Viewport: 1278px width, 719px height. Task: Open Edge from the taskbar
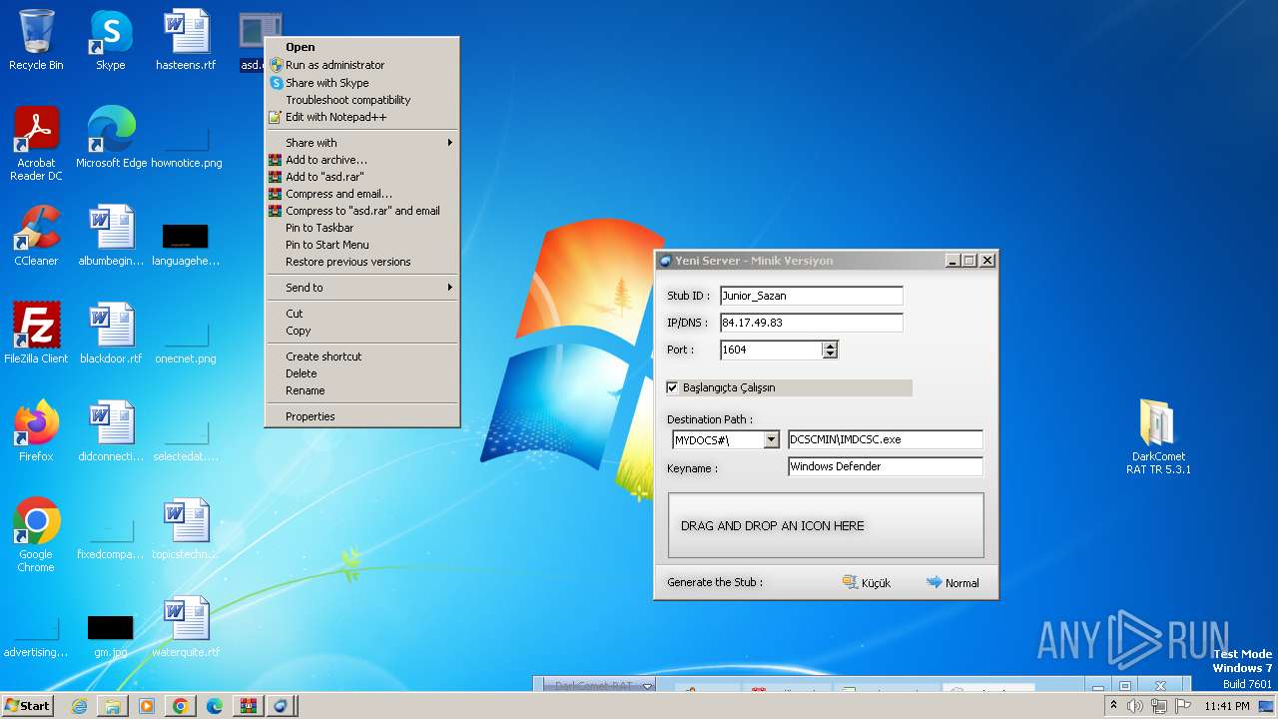click(215, 706)
